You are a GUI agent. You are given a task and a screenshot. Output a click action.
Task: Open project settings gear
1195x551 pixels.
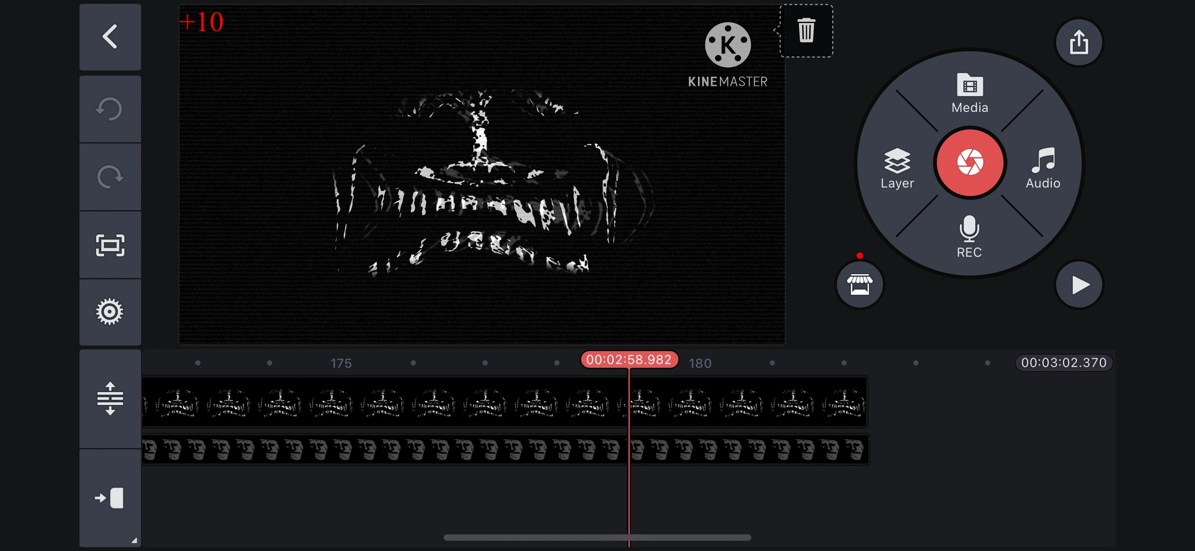tap(110, 312)
